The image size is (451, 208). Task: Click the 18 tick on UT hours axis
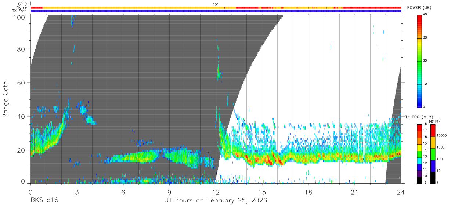pos(308,192)
